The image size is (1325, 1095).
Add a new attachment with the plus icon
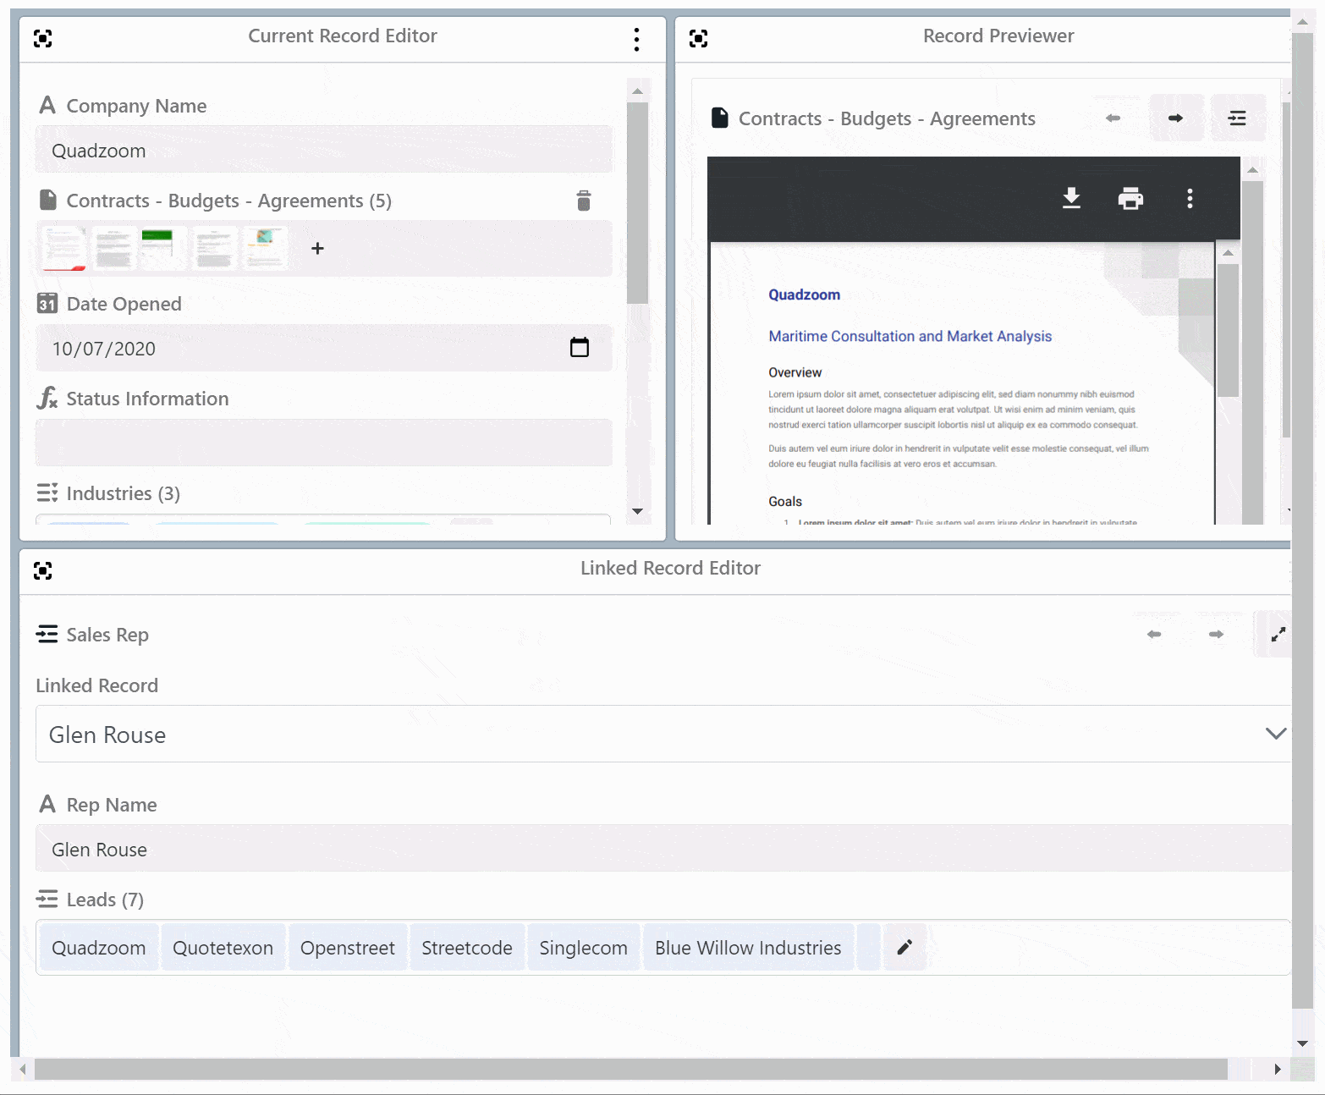(317, 249)
